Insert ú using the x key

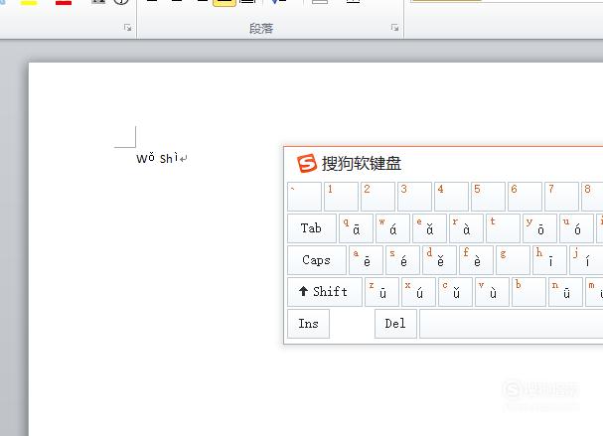pos(418,292)
